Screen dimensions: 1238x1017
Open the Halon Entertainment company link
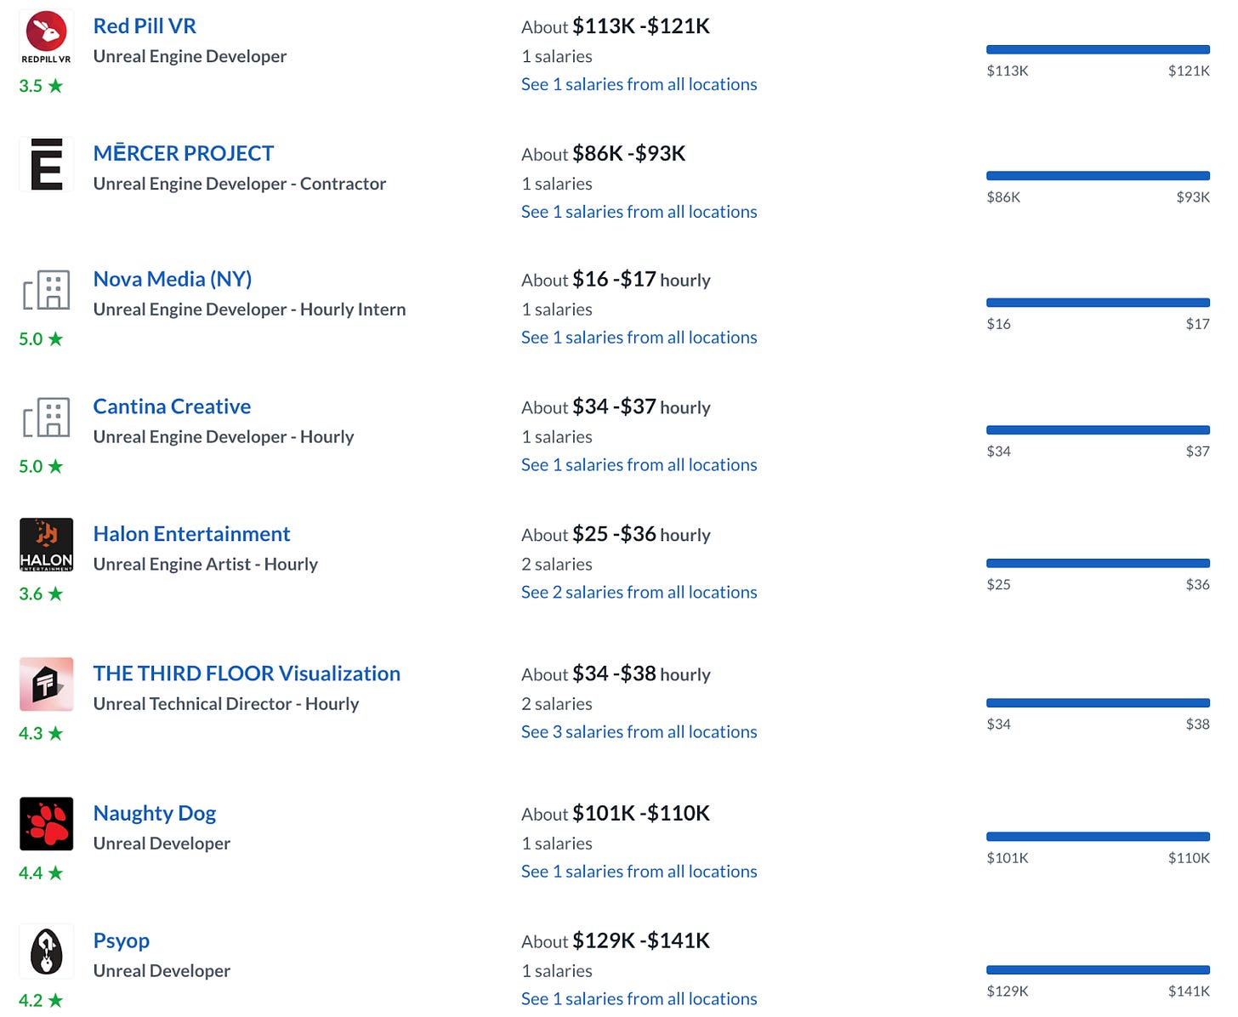[x=191, y=534]
